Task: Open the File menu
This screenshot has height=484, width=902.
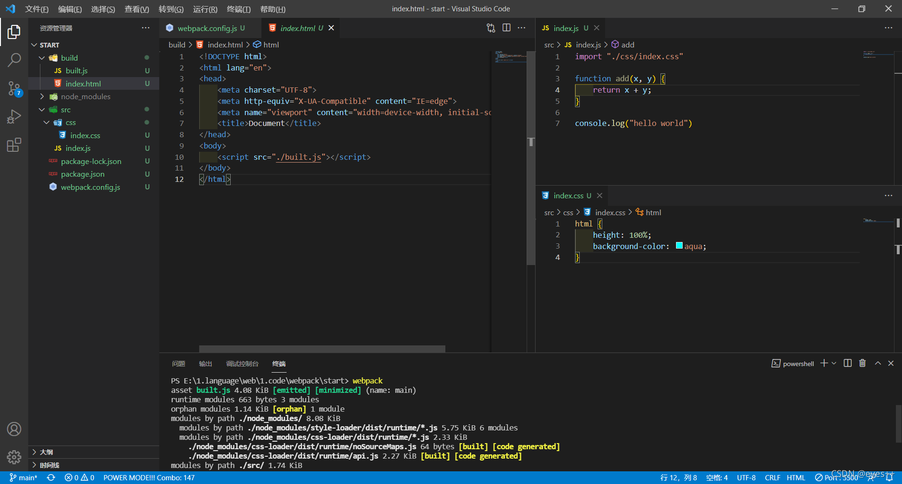Action: point(37,9)
